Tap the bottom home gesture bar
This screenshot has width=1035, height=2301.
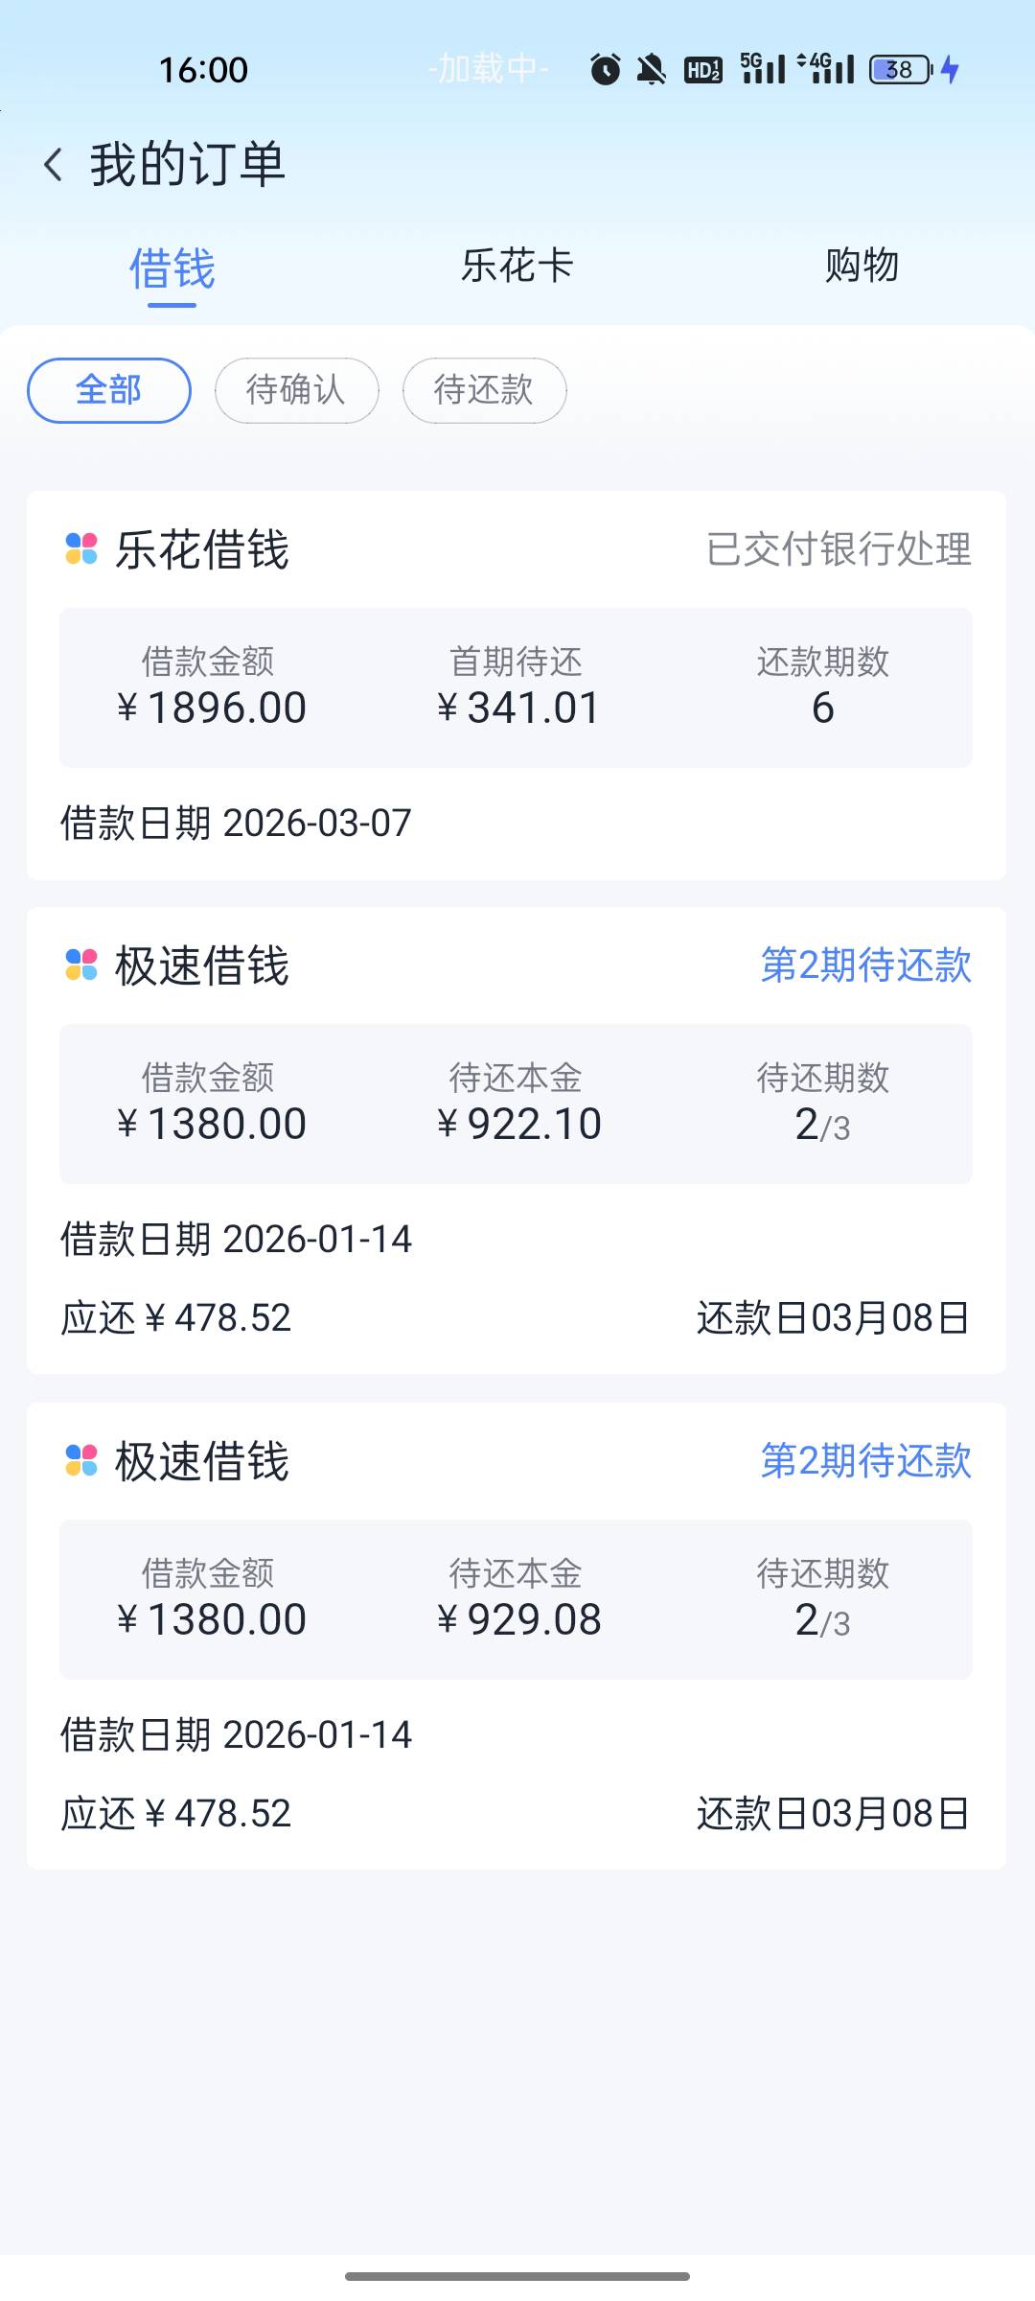click(x=517, y=2275)
